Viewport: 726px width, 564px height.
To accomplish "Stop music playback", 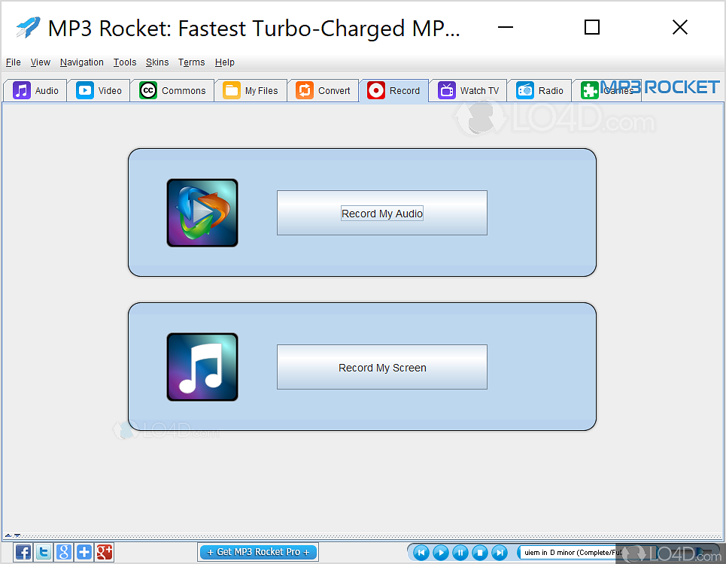I will tap(479, 552).
